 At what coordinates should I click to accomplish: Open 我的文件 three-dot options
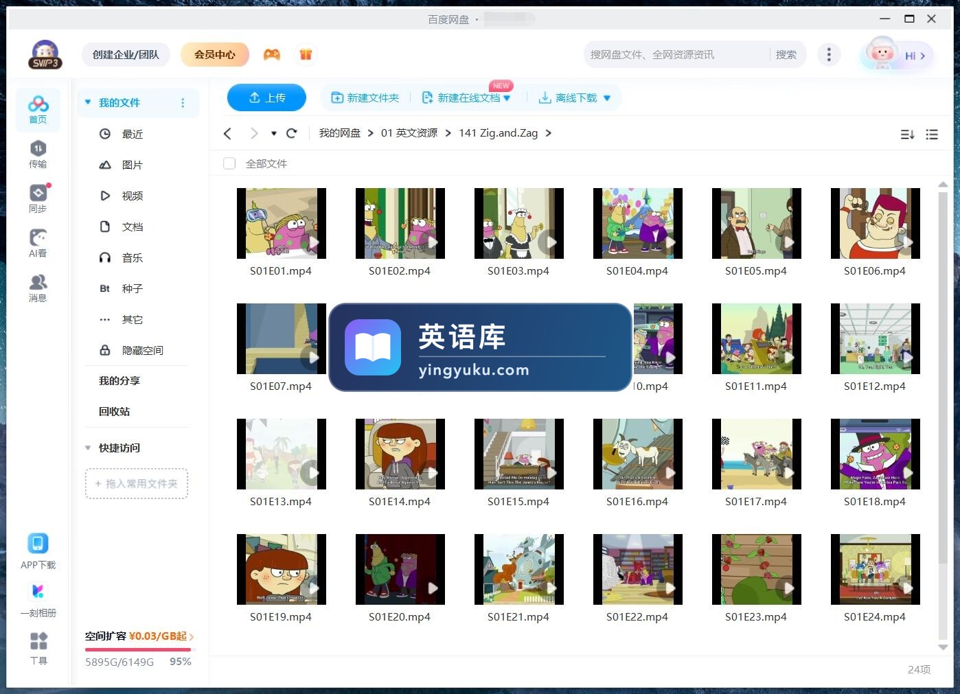tap(183, 103)
